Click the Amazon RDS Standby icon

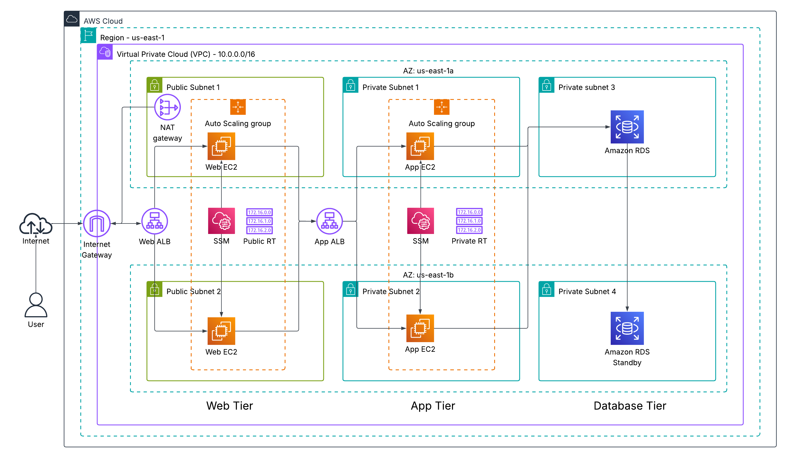pyautogui.click(x=627, y=329)
